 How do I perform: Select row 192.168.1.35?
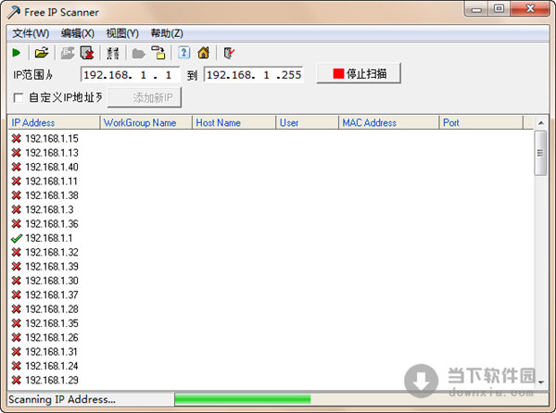point(52,323)
